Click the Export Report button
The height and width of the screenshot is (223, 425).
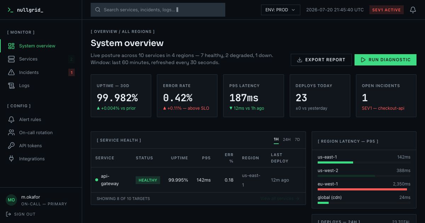[321, 60]
